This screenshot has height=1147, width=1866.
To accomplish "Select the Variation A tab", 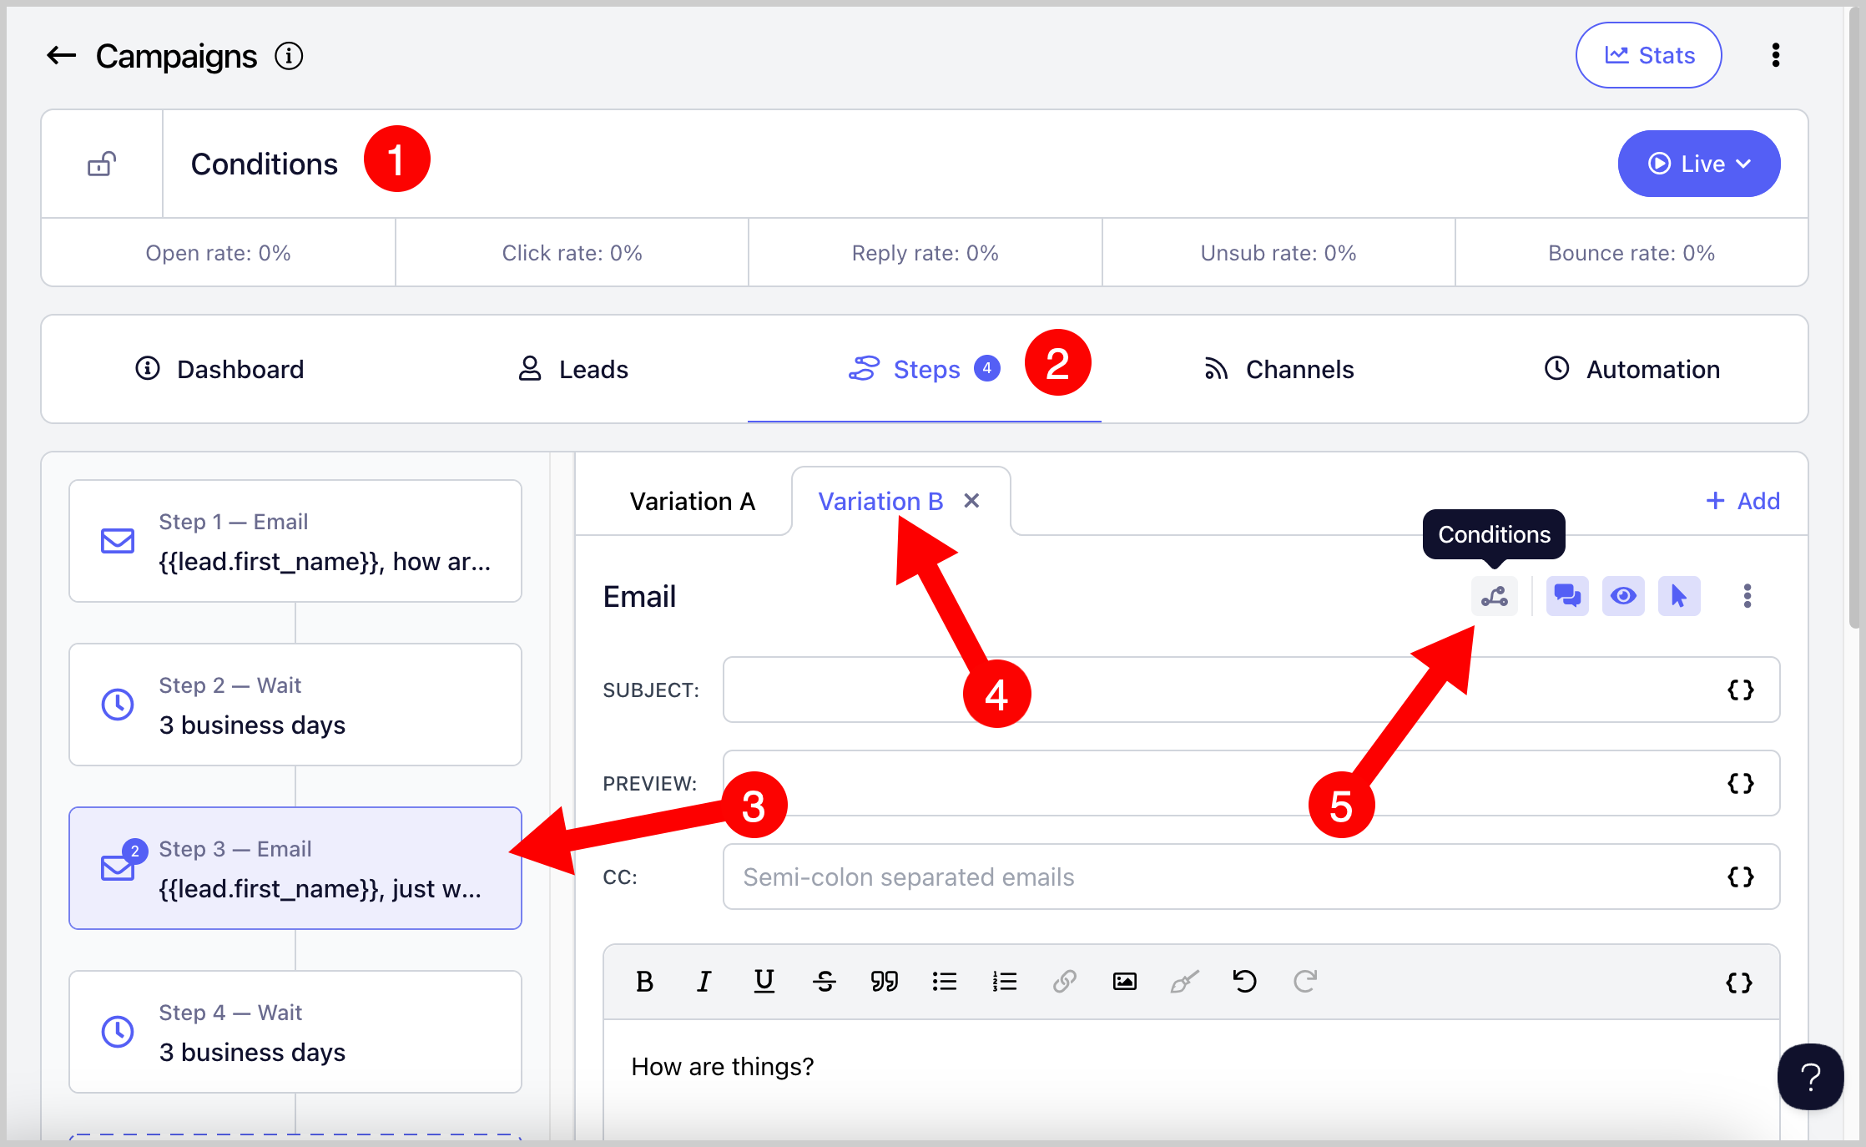I will coord(692,501).
